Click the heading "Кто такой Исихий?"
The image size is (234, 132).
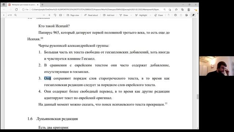54,26
